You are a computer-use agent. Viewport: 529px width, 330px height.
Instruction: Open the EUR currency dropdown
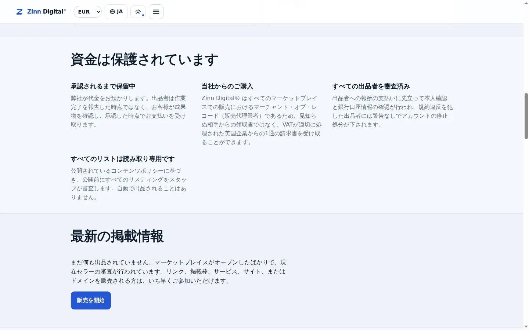click(x=87, y=12)
